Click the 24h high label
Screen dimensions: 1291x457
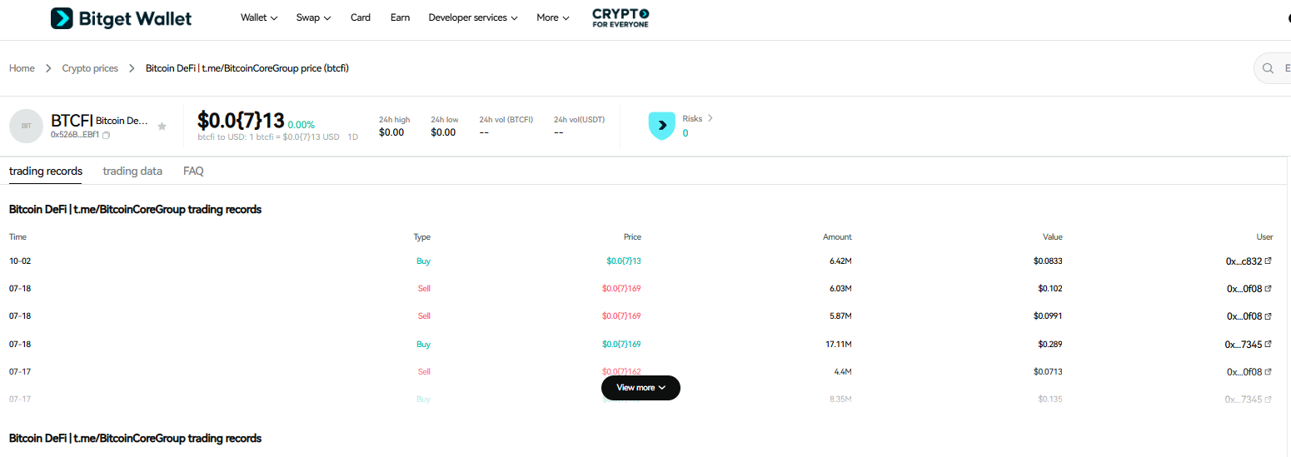394,120
